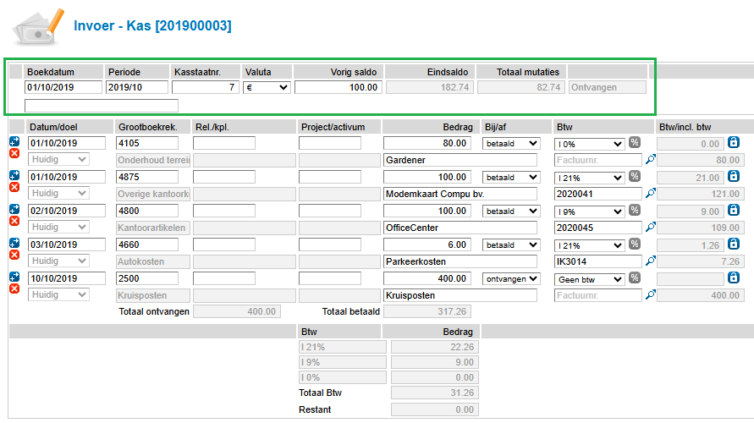Screen dimensions: 754x423
Task: Toggle the VAT lock on the 1.26 row
Action: [734, 244]
